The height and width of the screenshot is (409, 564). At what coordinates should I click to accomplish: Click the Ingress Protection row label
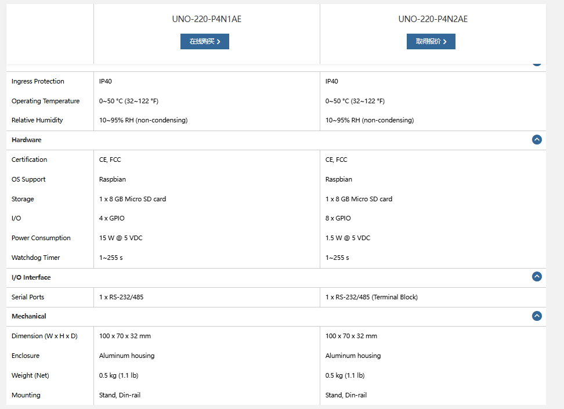[x=38, y=81]
